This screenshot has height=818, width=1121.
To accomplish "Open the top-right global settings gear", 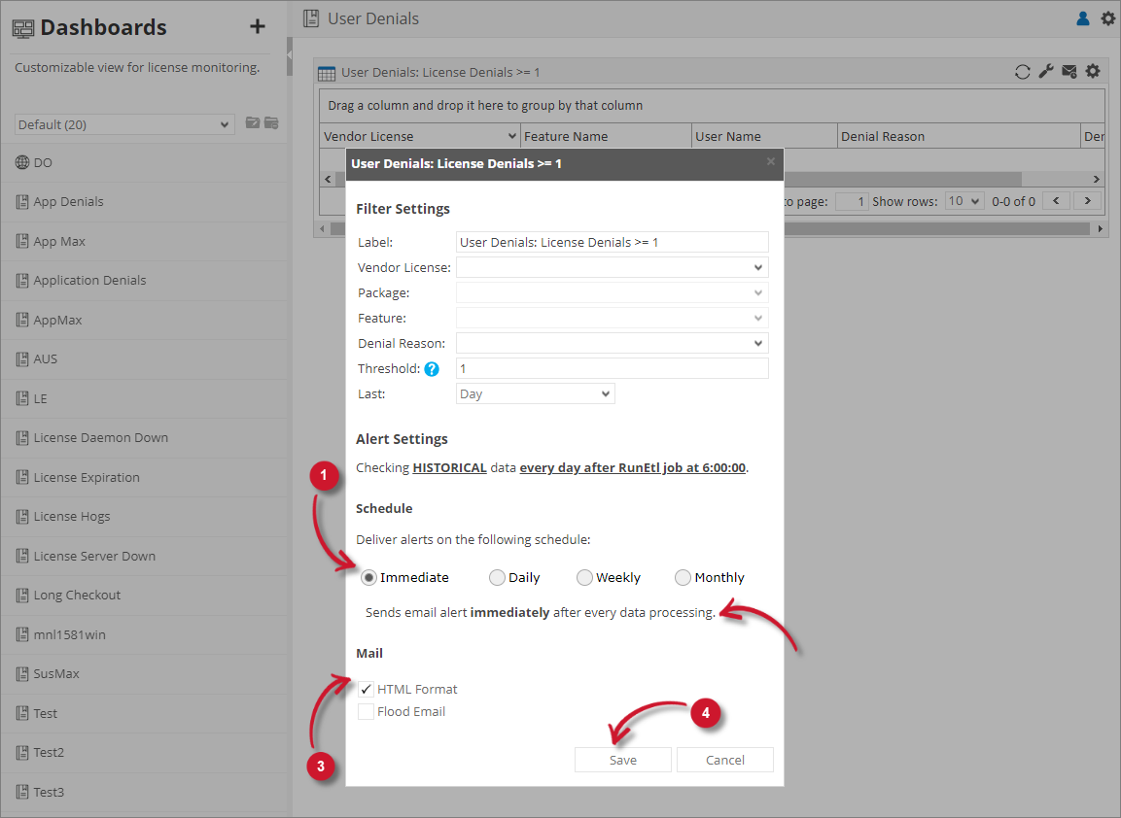I will pos(1108,18).
